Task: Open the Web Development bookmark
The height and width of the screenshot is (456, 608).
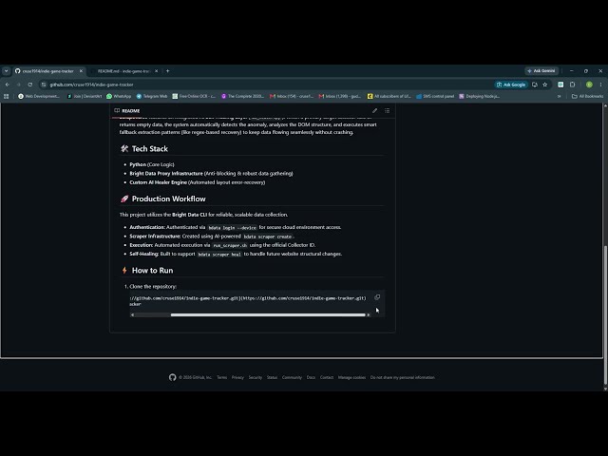Action: 39,96
